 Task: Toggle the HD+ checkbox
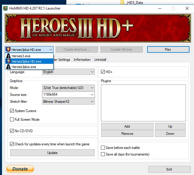103,72
